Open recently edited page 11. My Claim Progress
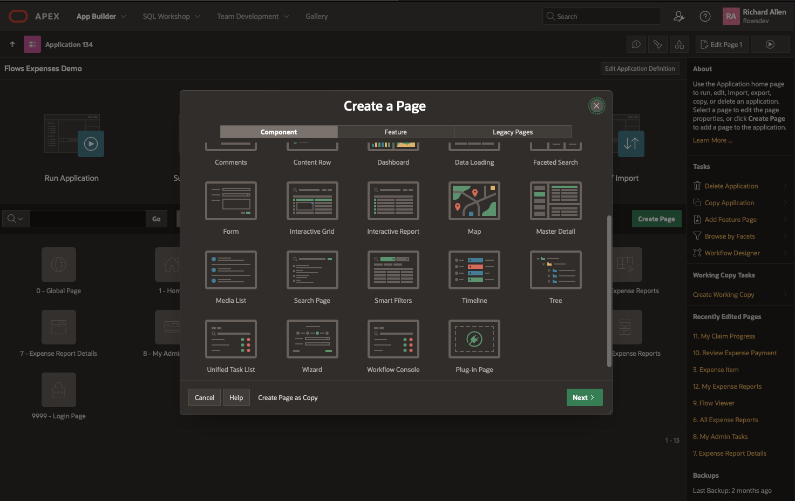 pyautogui.click(x=724, y=336)
